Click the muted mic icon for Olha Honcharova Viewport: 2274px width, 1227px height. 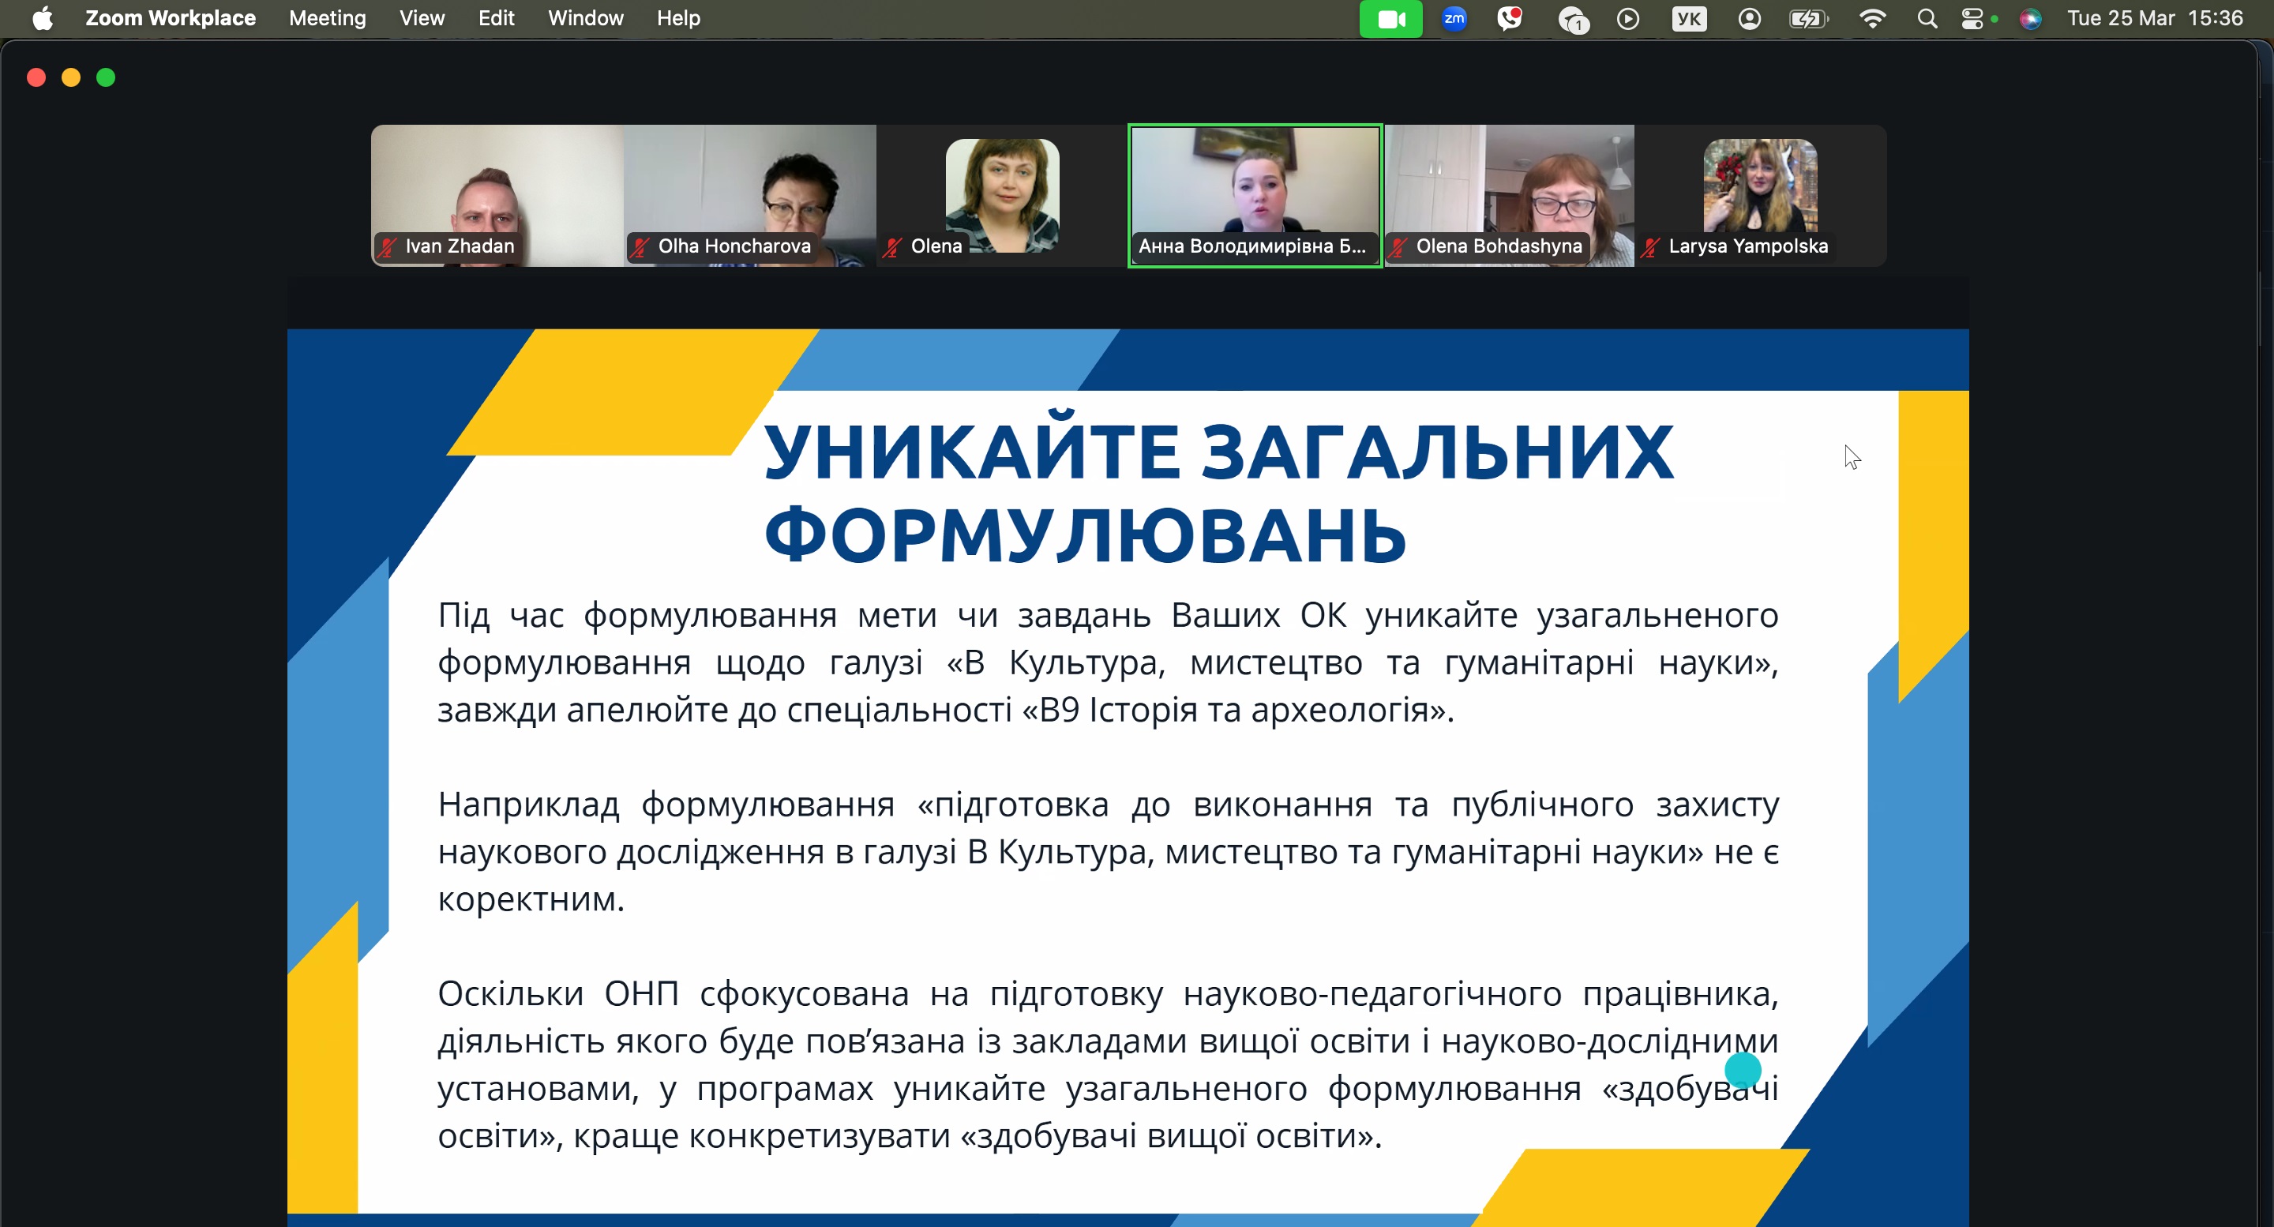(640, 247)
